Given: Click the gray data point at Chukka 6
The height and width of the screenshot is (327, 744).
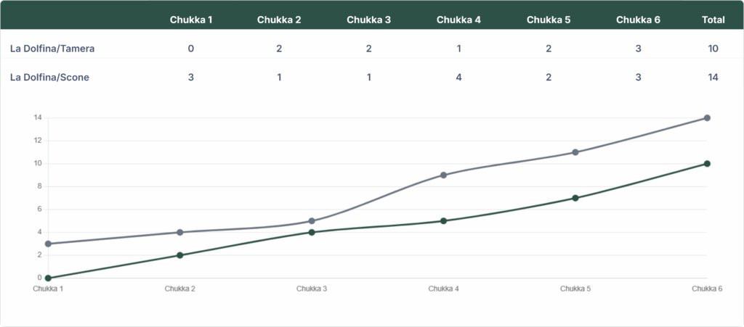Looking at the screenshot, I should [x=707, y=117].
